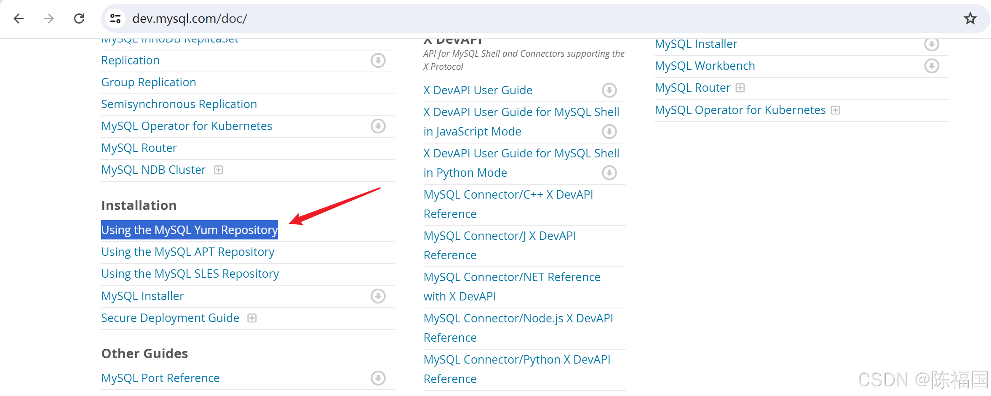Click the address bar URL dev.mysql.com/doc/
The image size is (991, 396).
[x=190, y=19]
